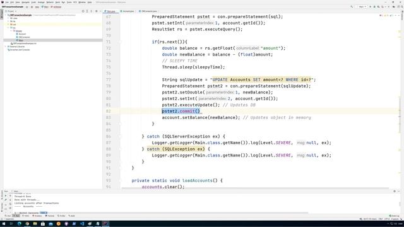Open the Windows Start menu
The height and width of the screenshot is (227, 404).
(4, 224)
